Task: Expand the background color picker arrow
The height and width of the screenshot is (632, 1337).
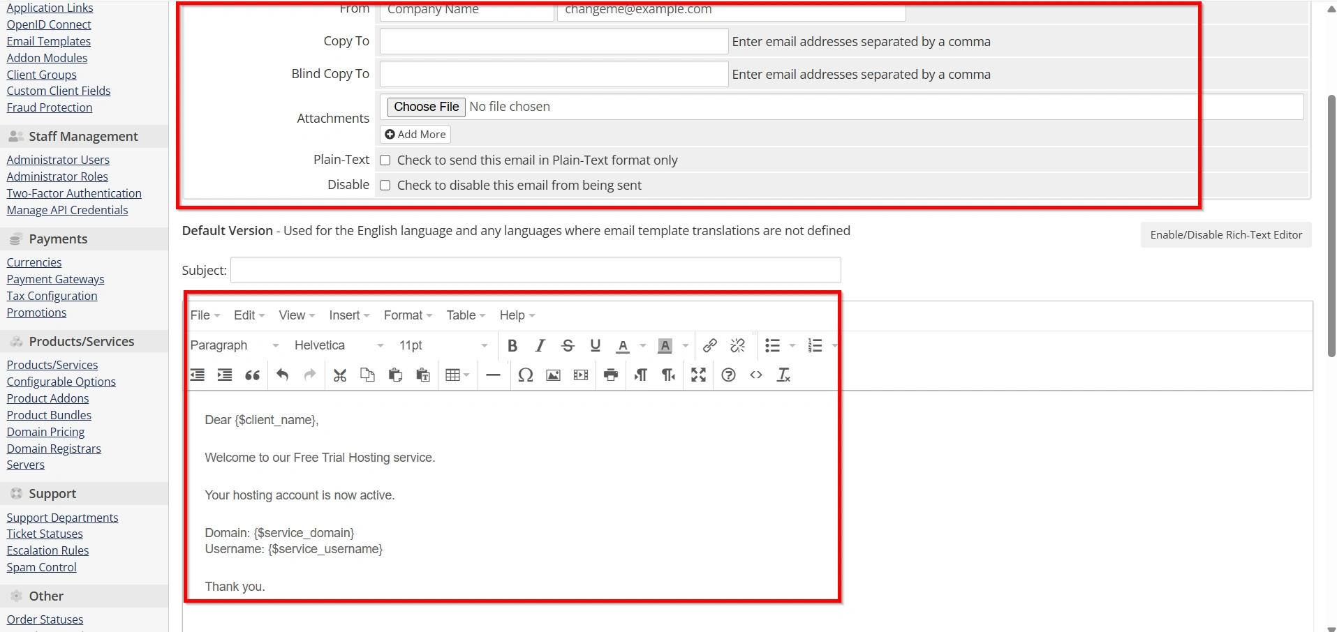Action: point(686,345)
